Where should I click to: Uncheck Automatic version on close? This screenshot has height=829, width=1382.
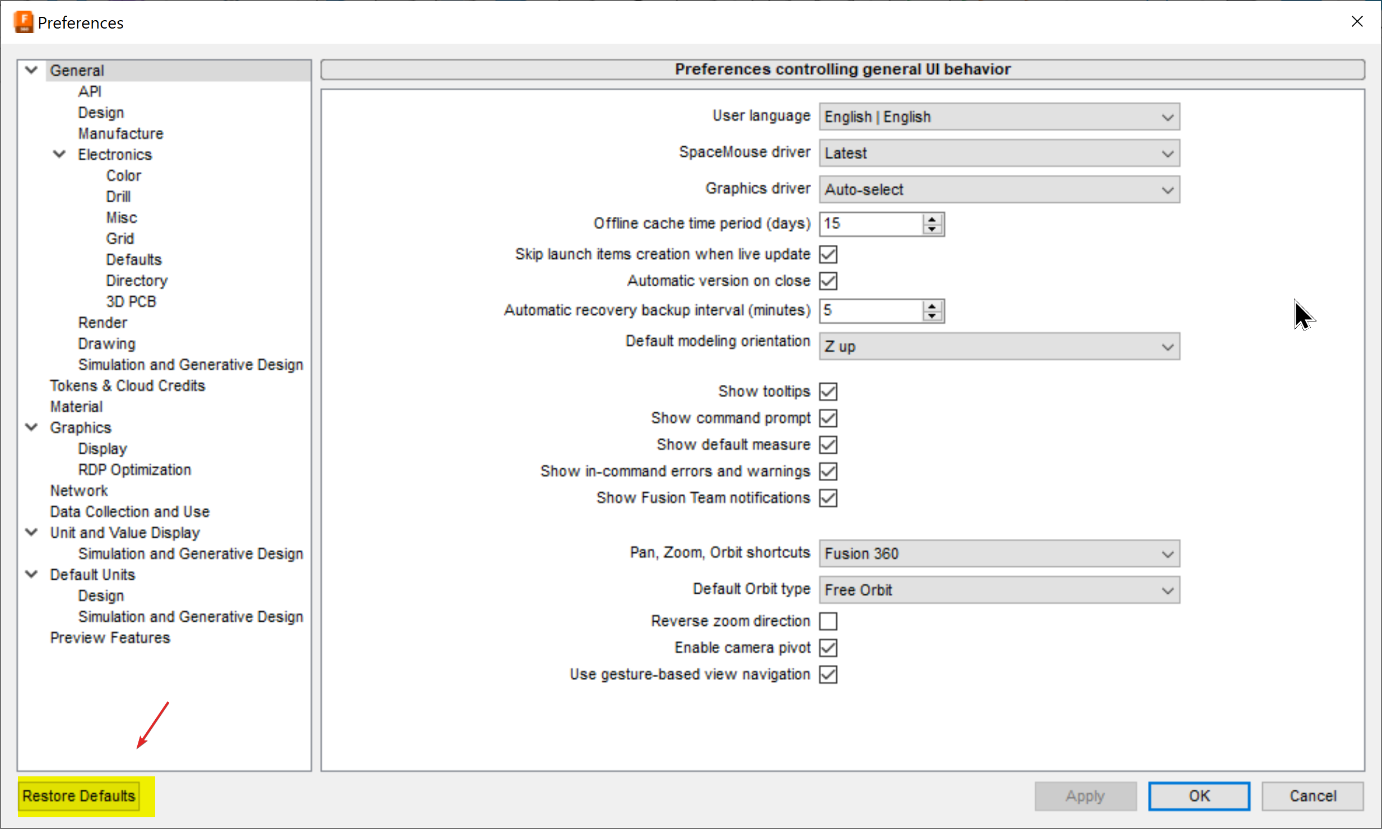[x=827, y=281]
